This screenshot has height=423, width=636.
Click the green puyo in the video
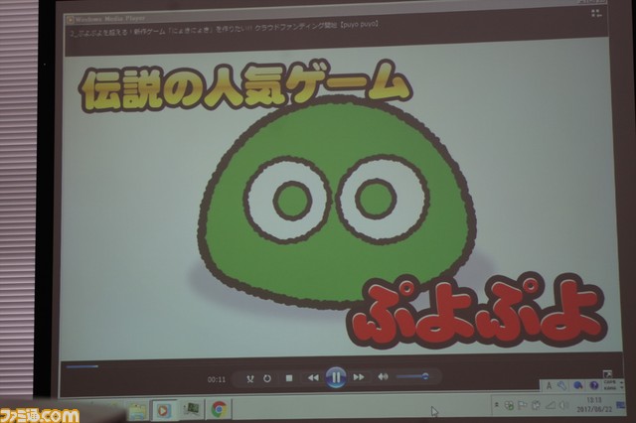[337, 203]
